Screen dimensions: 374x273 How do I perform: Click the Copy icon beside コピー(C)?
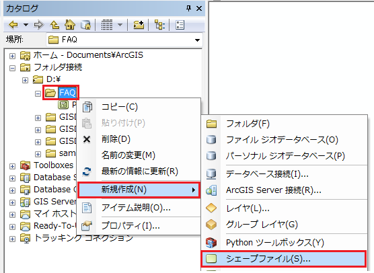(x=87, y=107)
